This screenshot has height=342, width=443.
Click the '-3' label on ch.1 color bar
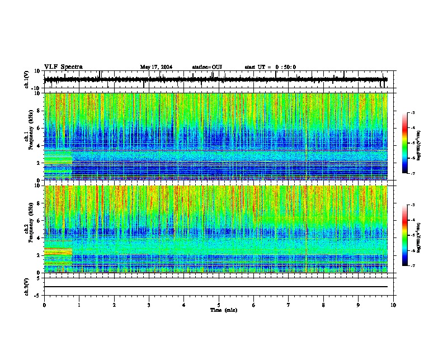point(412,113)
